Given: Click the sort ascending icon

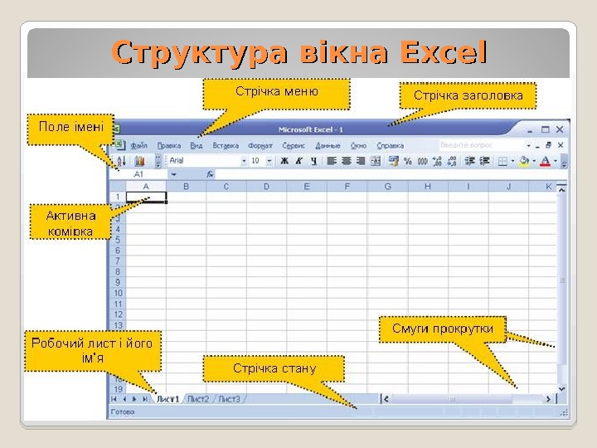Looking at the screenshot, I should (x=121, y=161).
